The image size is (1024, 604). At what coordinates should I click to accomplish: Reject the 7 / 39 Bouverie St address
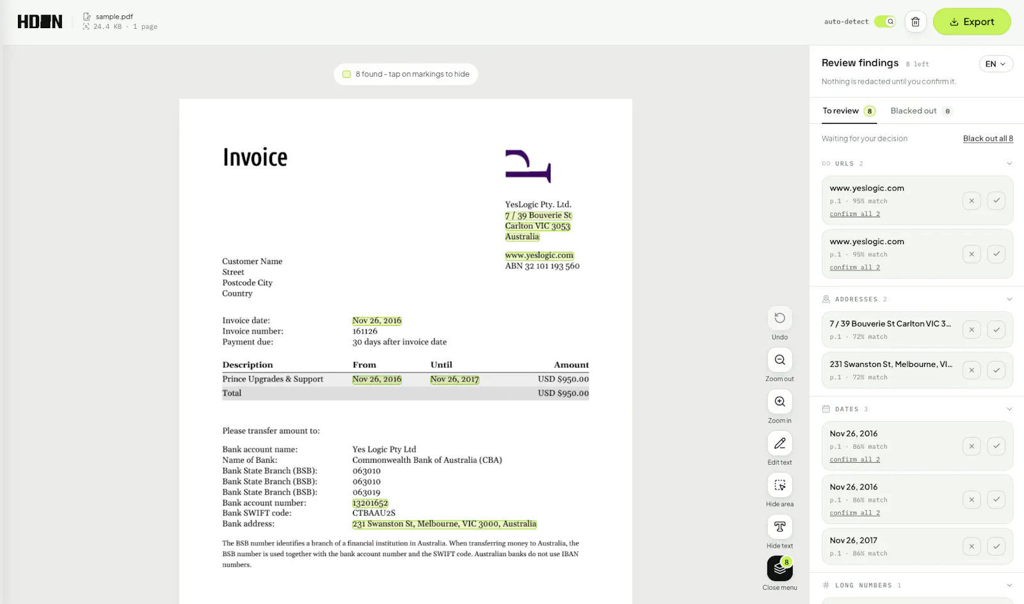(x=972, y=330)
